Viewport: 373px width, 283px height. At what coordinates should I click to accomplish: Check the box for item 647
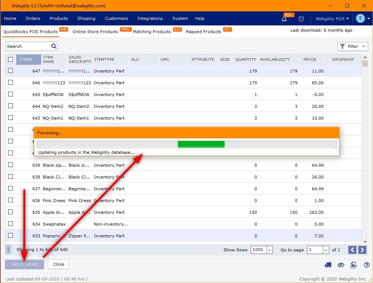coord(10,71)
